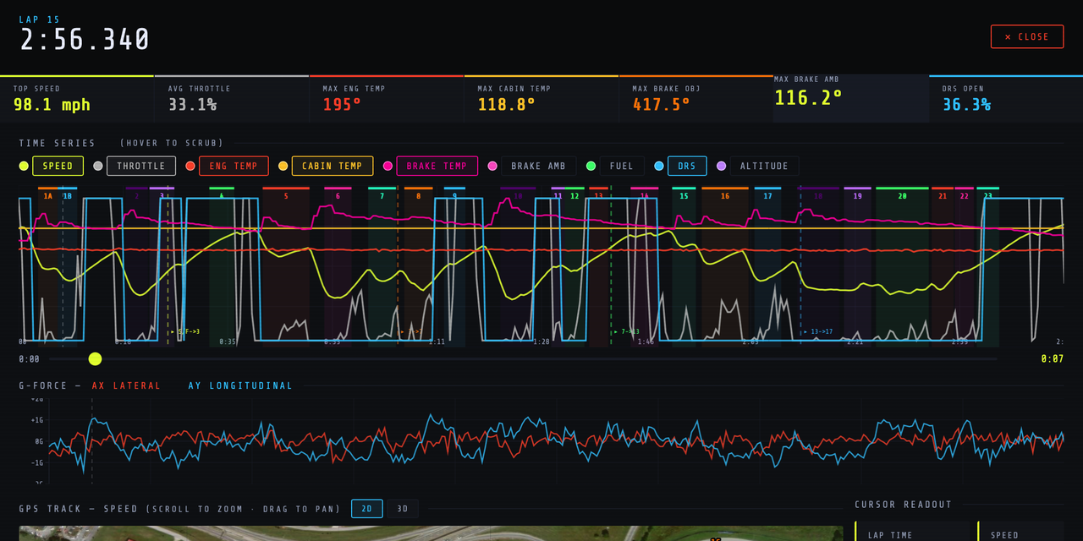Select sector 12 marker
Image resolution: width=1083 pixels, height=541 pixels.
pos(574,195)
